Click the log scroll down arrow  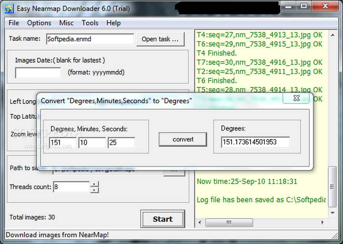(333, 213)
